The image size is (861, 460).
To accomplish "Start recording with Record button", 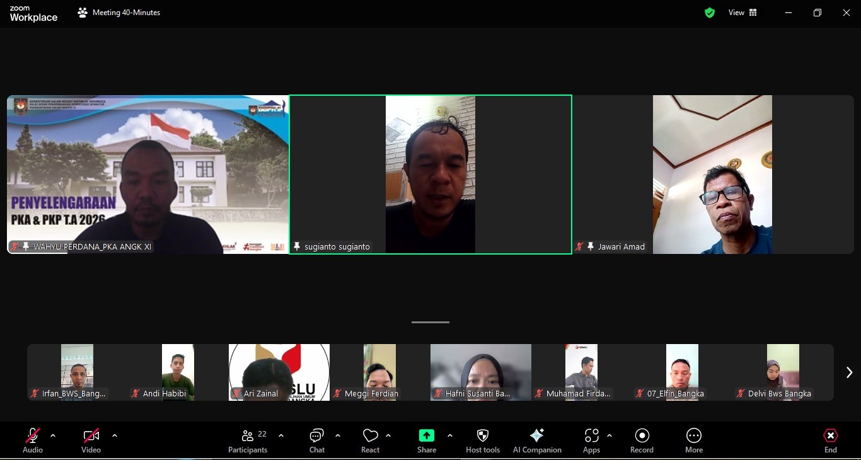I will click(x=642, y=440).
